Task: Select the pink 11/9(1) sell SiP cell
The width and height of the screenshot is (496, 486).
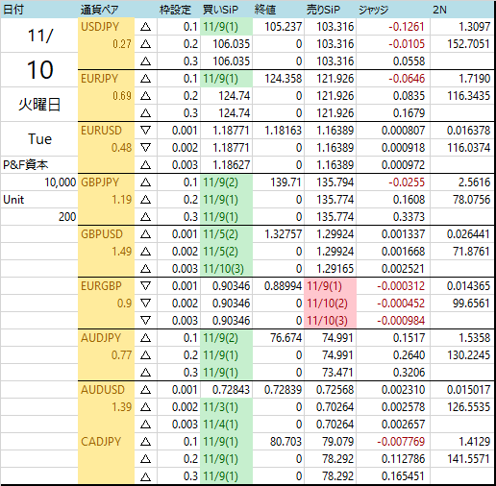Action: pos(331,286)
